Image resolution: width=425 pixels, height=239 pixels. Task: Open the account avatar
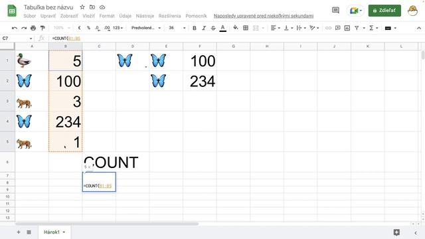[x=412, y=11]
